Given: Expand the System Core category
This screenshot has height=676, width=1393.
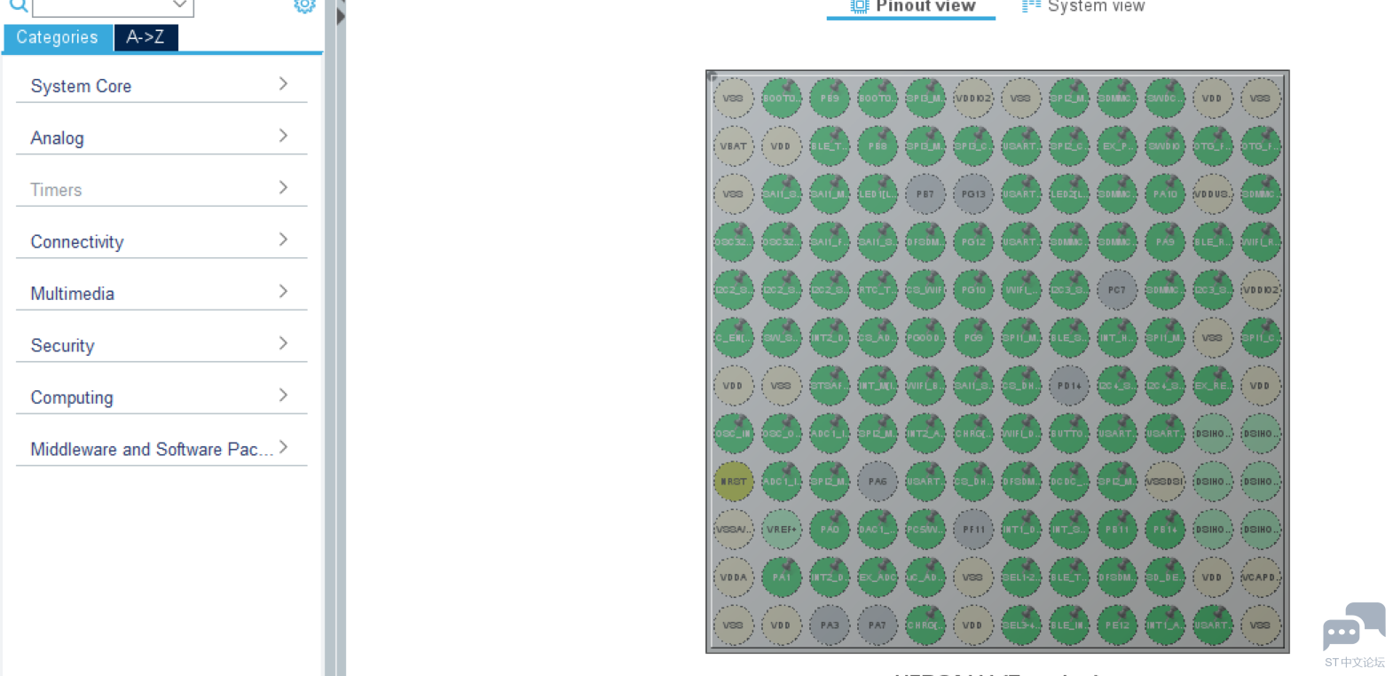Looking at the screenshot, I should tap(161, 85).
